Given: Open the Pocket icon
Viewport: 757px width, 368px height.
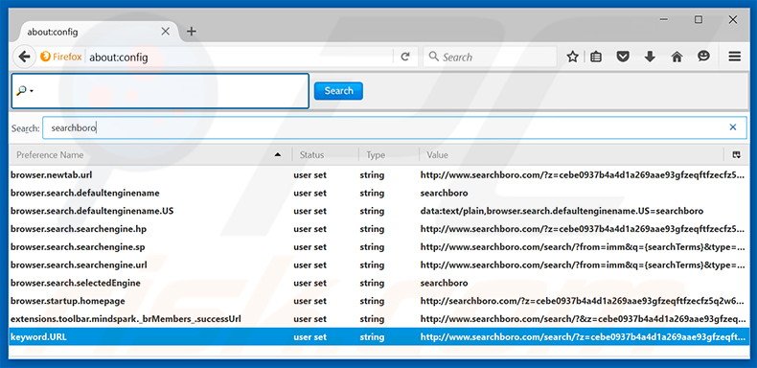Looking at the screenshot, I should coord(623,57).
